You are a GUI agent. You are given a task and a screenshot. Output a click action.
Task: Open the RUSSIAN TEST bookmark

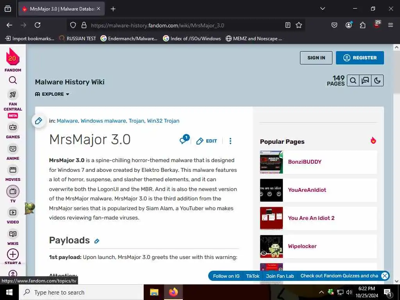click(x=77, y=39)
